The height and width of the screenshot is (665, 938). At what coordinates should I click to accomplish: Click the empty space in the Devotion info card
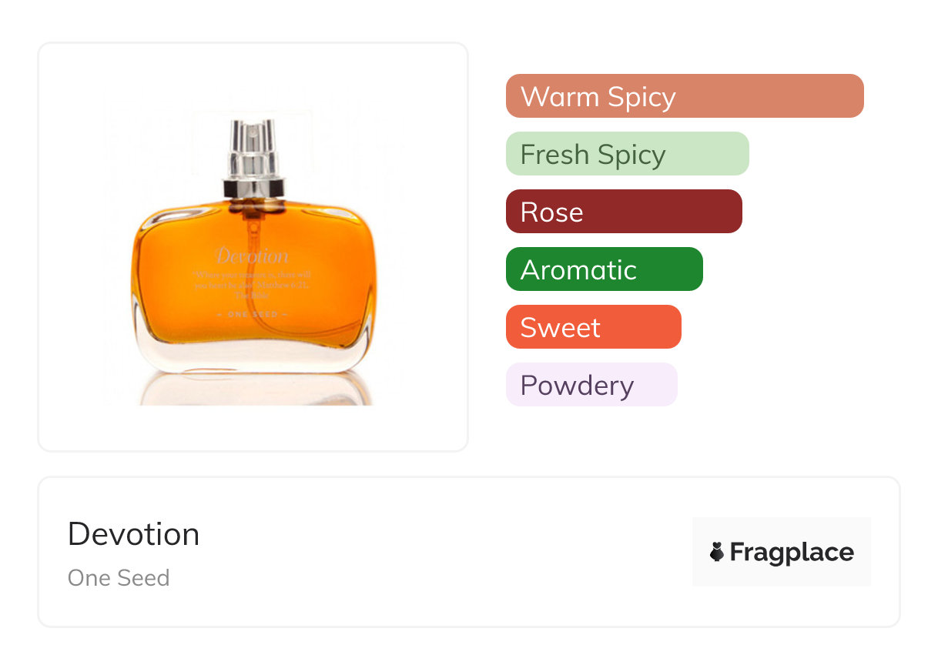[x=447, y=552]
